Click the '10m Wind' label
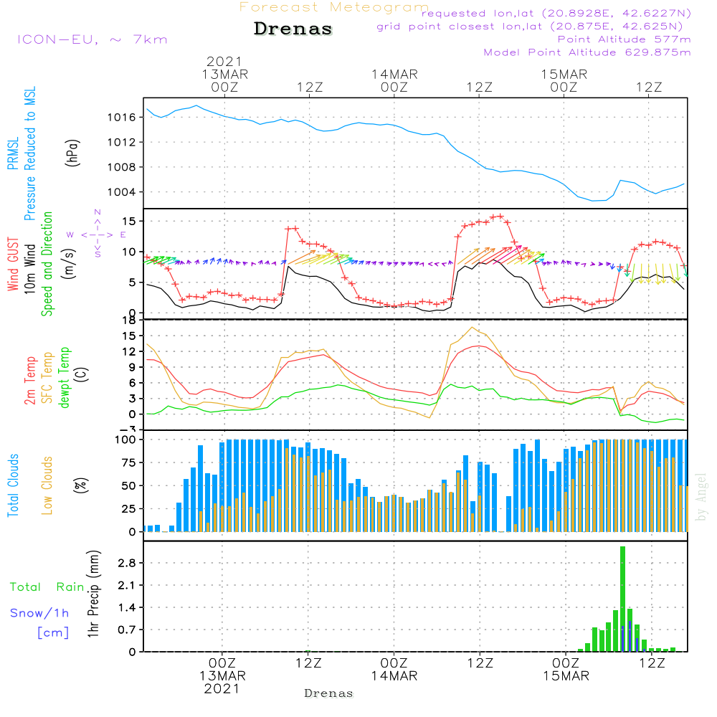The height and width of the screenshot is (717, 717). [x=29, y=268]
